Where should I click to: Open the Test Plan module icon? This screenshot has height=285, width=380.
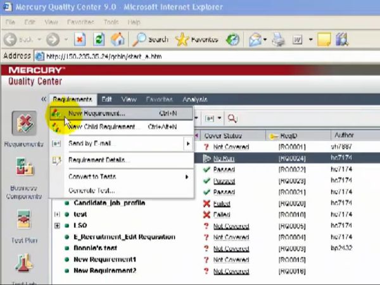(x=24, y=219)
